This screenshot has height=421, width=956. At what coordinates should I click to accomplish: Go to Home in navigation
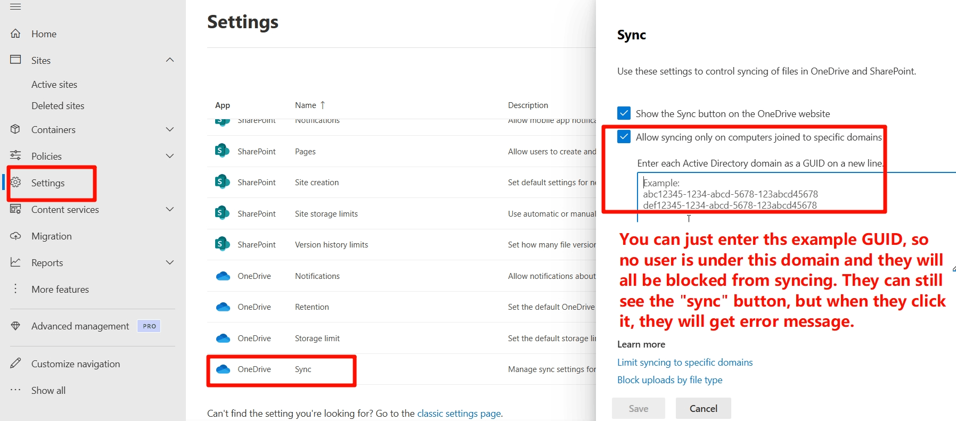[44, 34]
